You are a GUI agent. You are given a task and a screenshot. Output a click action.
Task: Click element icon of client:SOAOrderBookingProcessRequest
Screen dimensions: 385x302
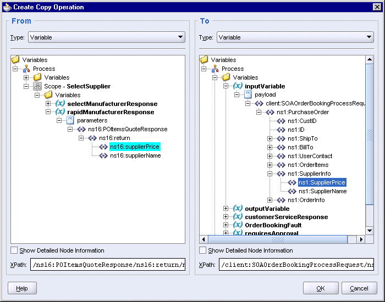pos(259,103)
